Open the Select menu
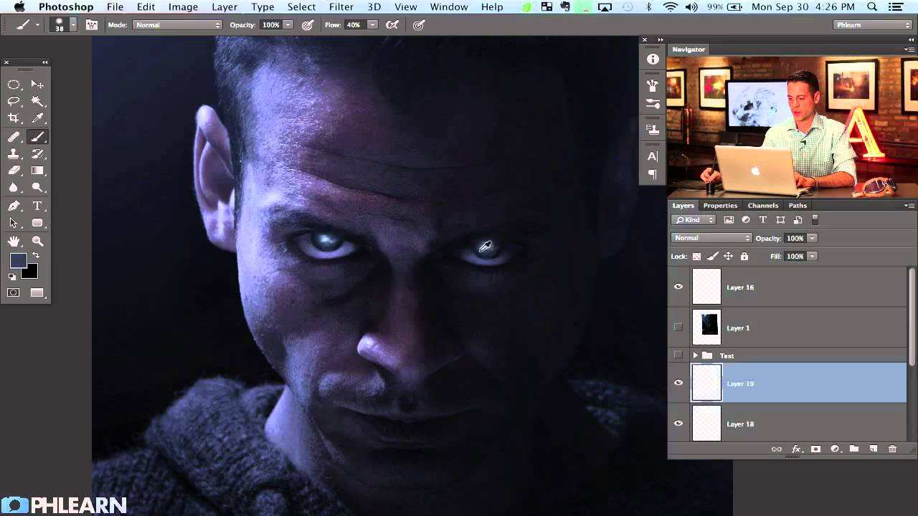 pos(301,6)
